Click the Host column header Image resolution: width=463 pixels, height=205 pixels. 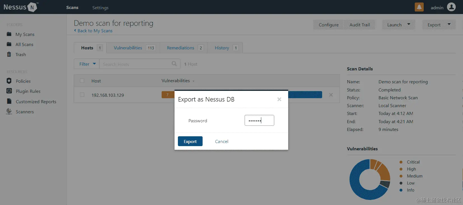(x=96, y=81)
